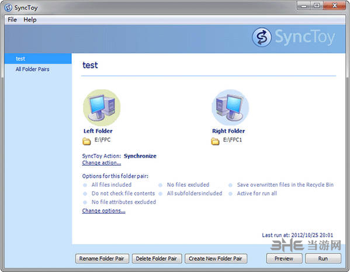Screen dimensions: 350x272
Task: Minimize the SyncToy window
Action: tap(304, 6)
